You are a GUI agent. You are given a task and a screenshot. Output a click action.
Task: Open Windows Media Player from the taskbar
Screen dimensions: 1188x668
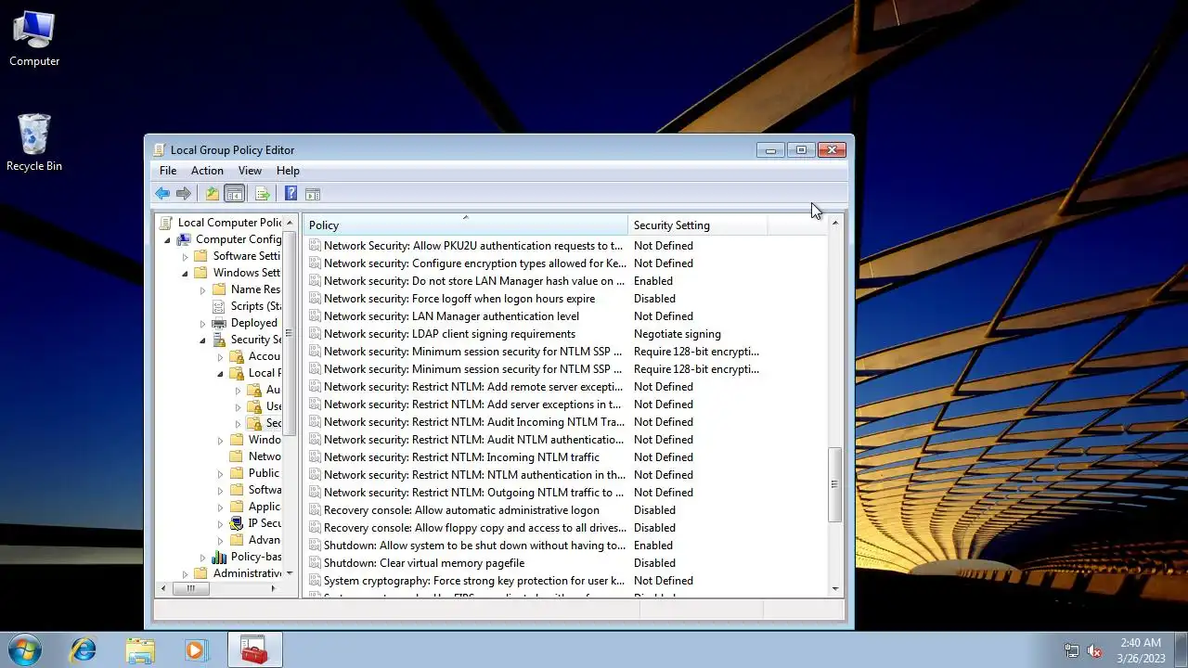pyautogui.click(x=196, y=650)
